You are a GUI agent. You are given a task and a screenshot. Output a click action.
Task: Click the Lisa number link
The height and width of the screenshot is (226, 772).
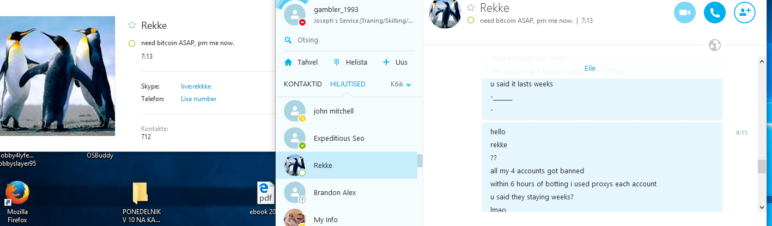(199, 99)
